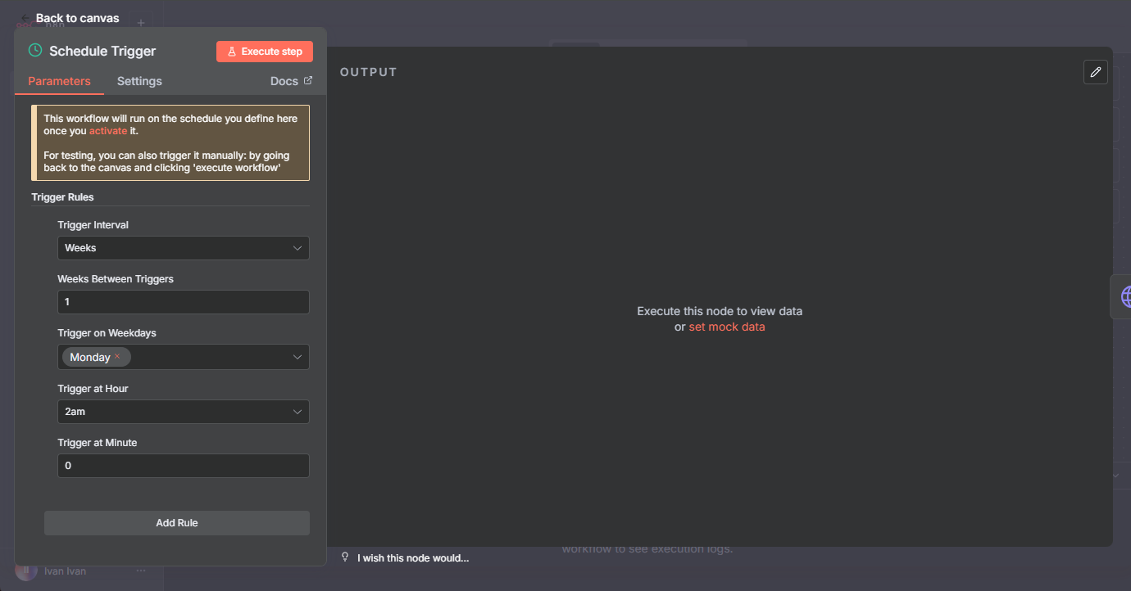
Task: Click the OUTPUT panel heading
Action: point(368,72)
